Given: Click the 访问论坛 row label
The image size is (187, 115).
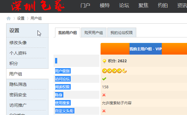Looking at the screenshot, I should (x=63, y=79).
